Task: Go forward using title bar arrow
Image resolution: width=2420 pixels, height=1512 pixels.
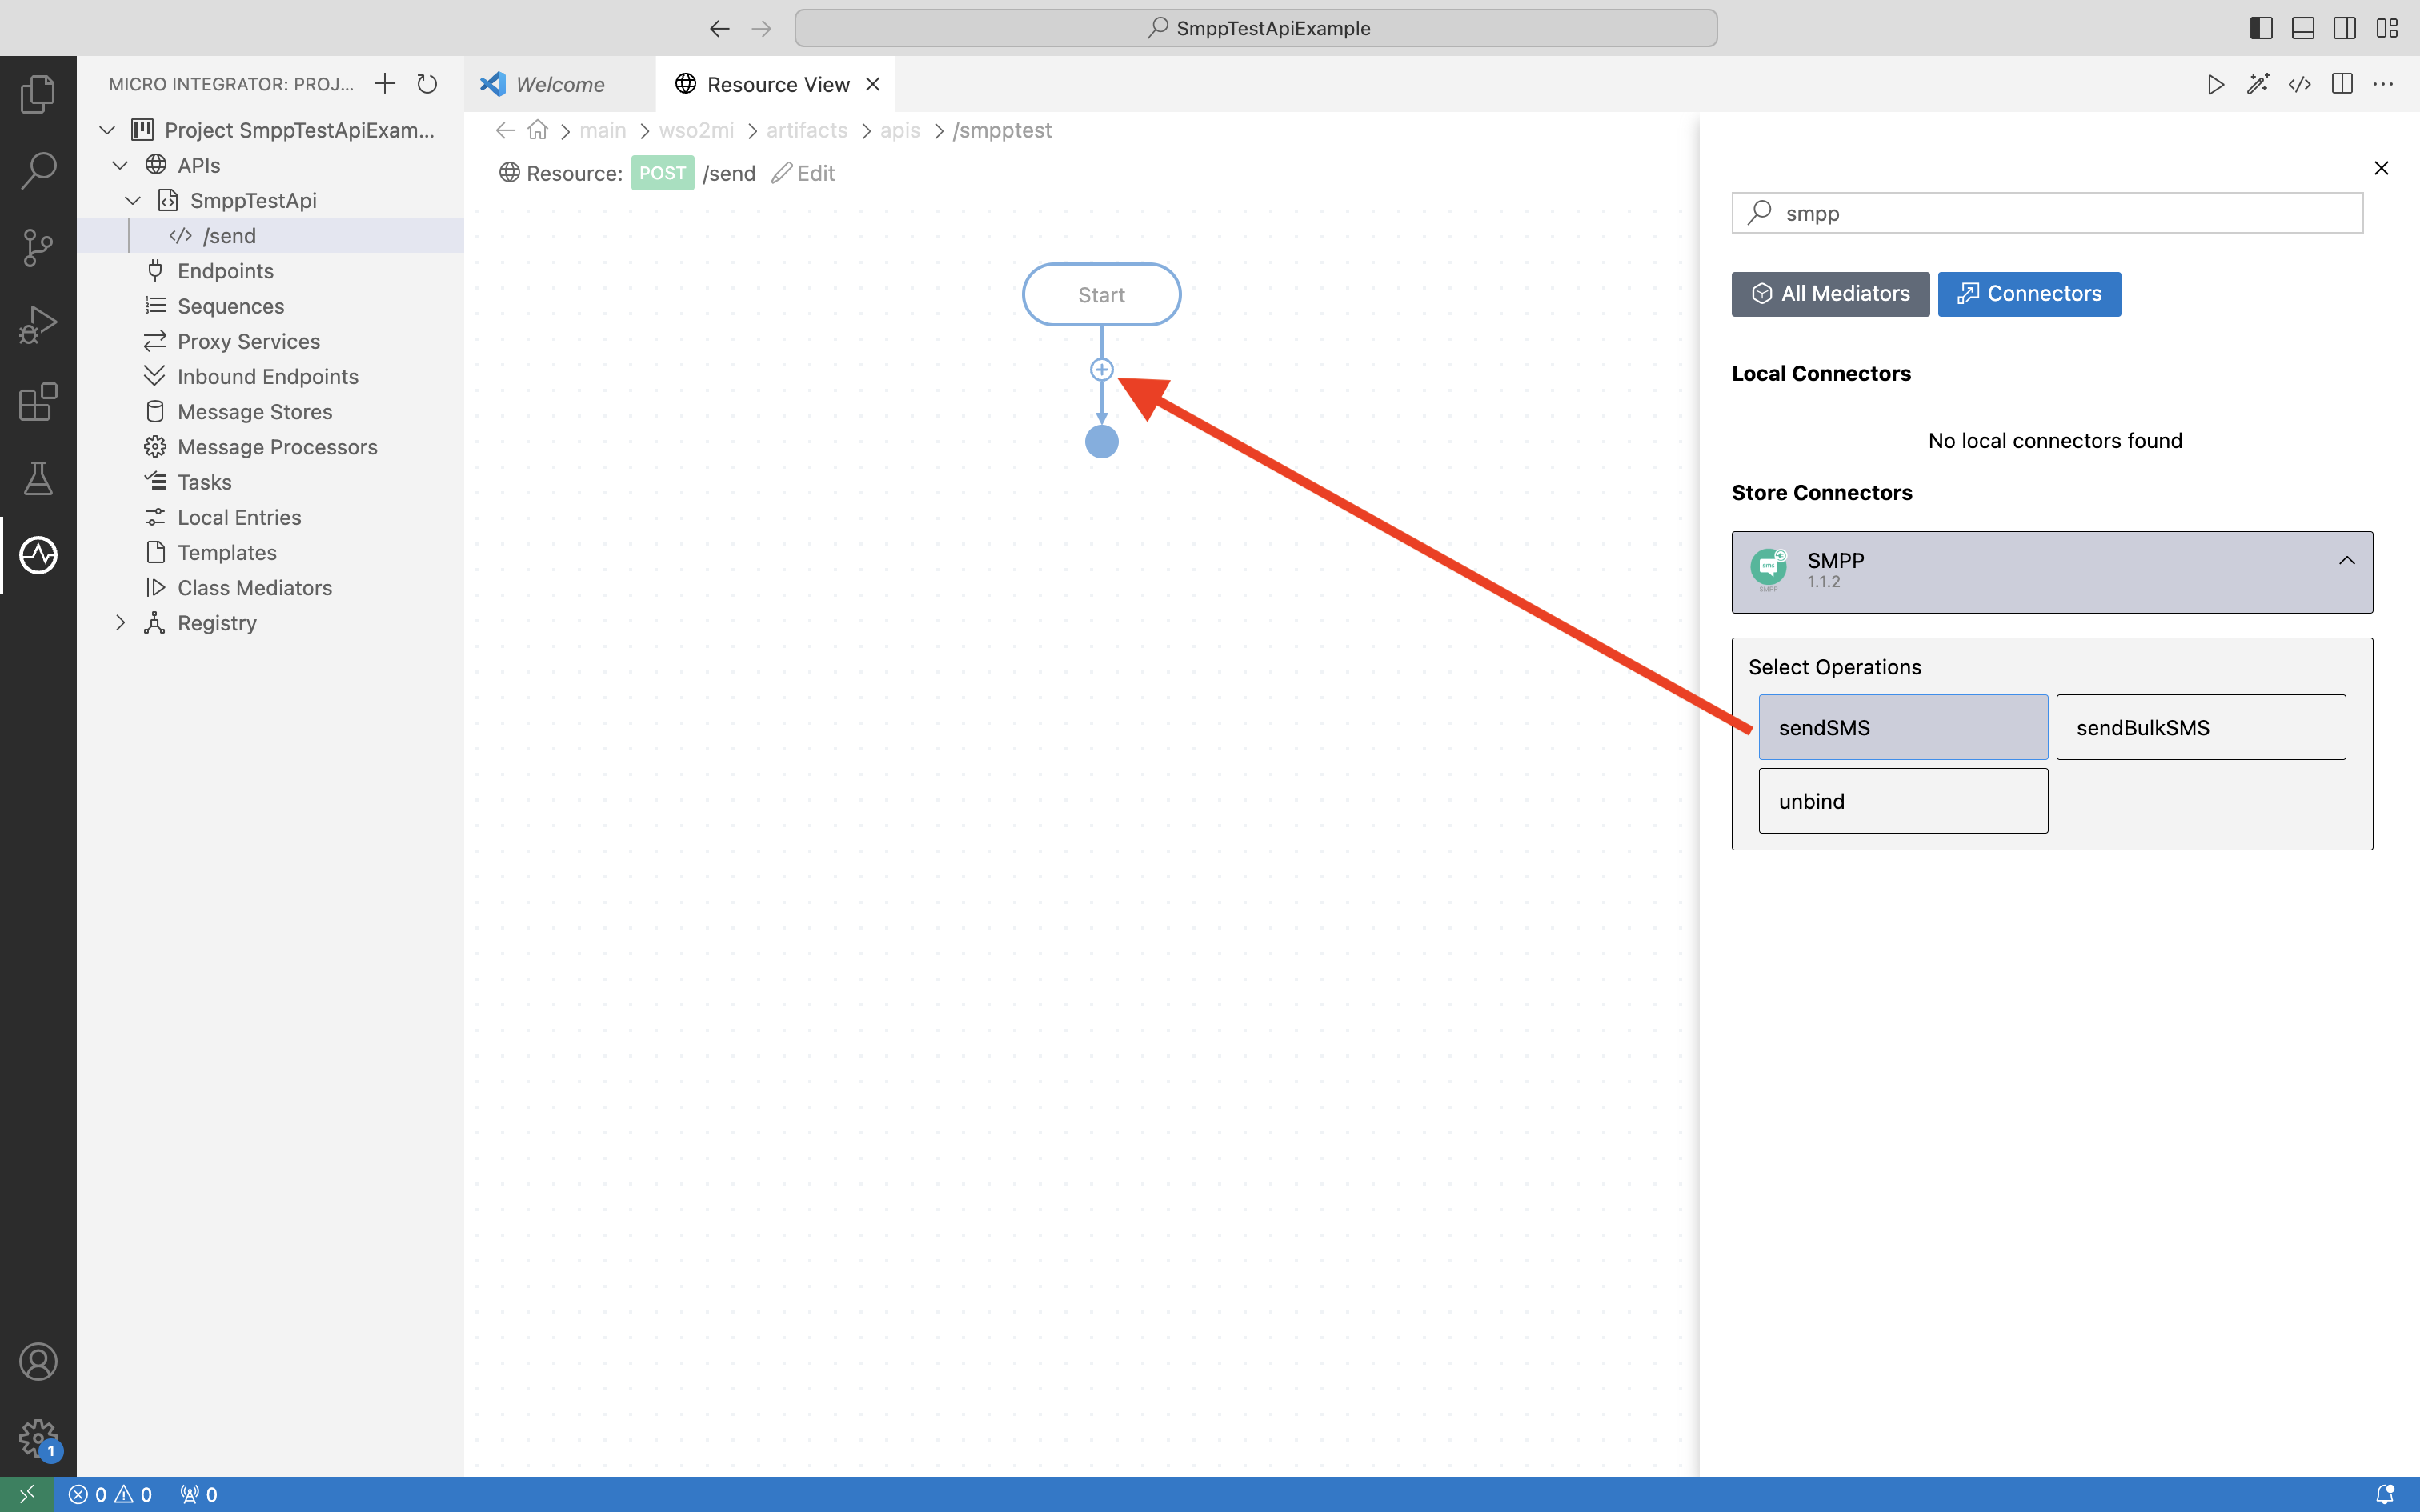Action: 762,28
